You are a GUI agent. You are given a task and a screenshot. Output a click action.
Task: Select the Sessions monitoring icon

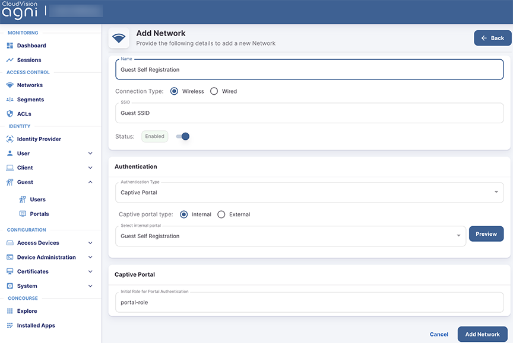[8, 60]
